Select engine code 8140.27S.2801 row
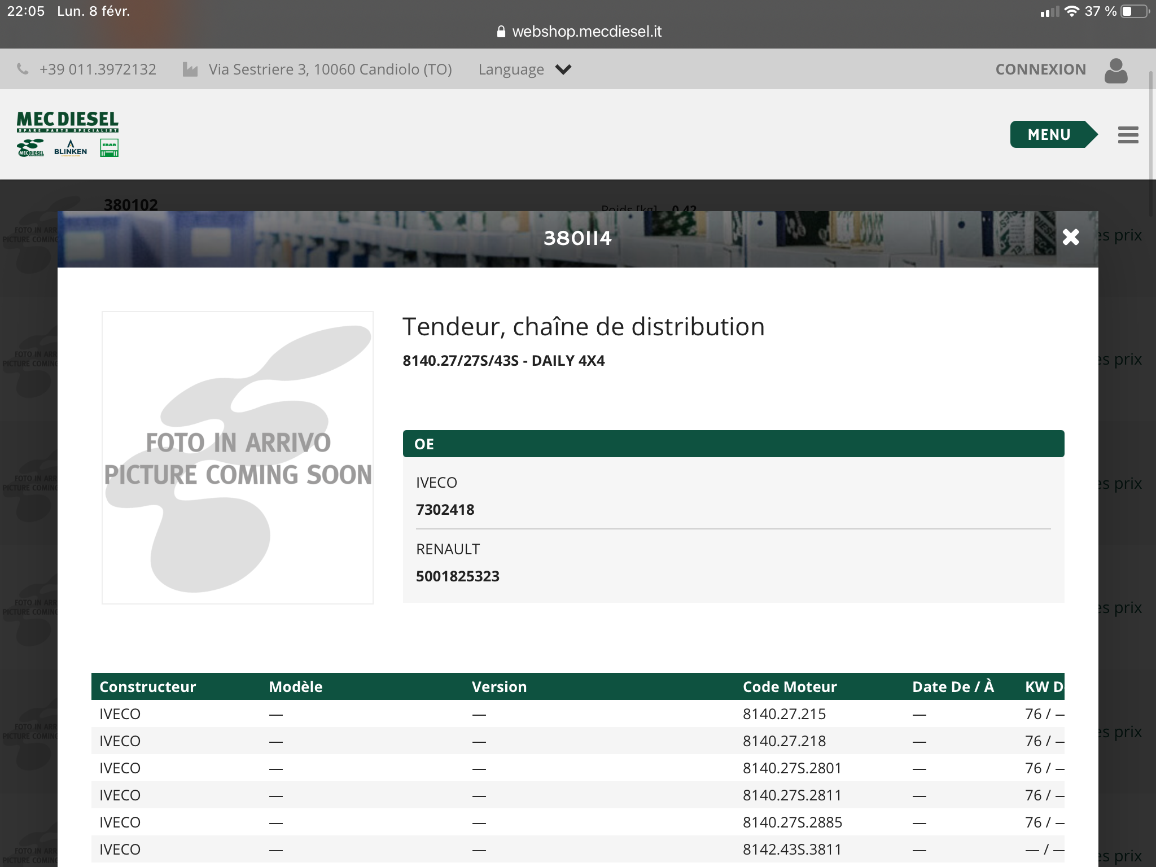The image size is (1156, 867). coord(791,768)
